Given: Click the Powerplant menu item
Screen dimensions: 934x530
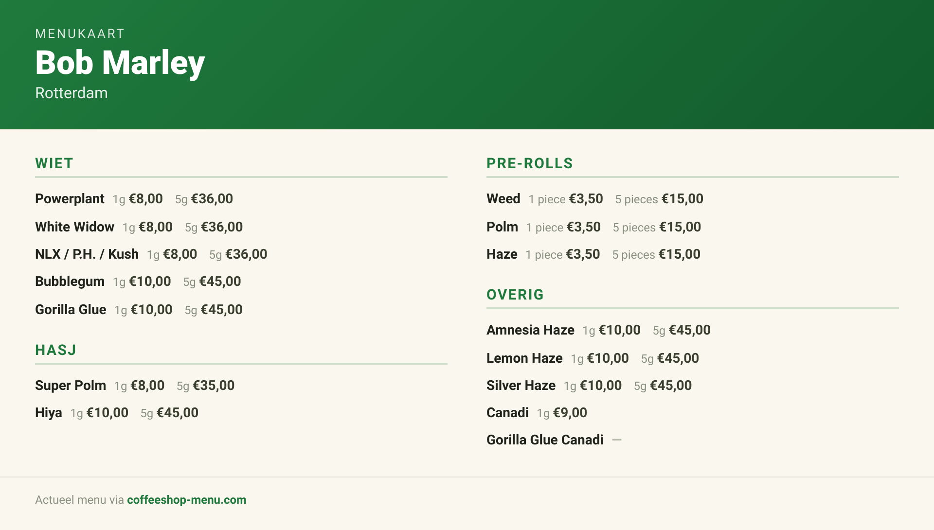Looking at the screenshot, I should point(70,199).
